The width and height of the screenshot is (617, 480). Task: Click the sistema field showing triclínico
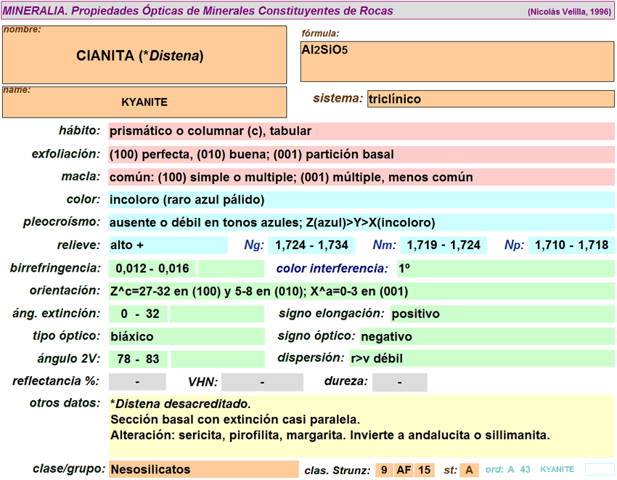coord(491,99)
